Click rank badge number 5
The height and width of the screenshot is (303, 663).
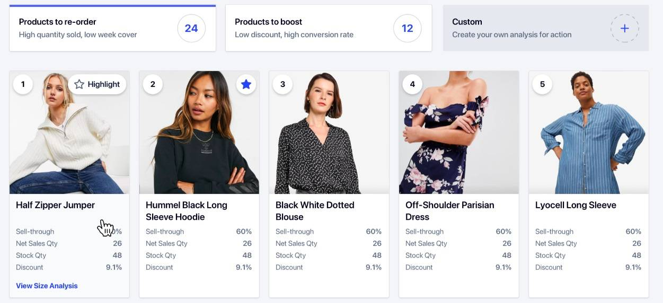(542, 84)
